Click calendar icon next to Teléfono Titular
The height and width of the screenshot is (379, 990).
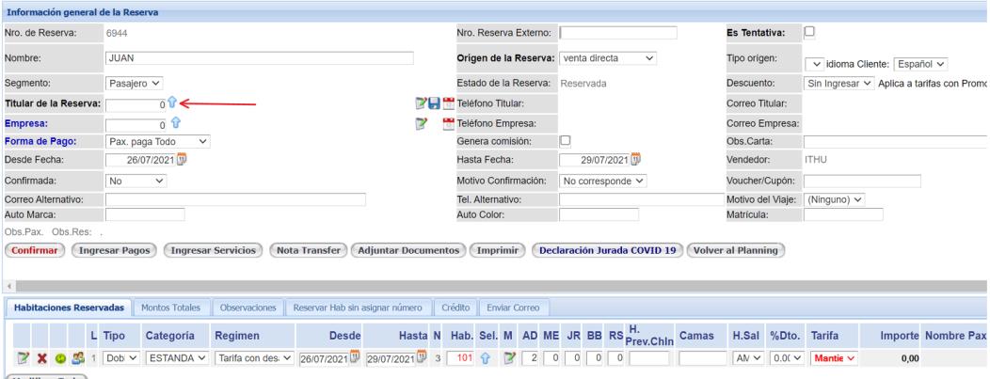(x=448, y=103)
